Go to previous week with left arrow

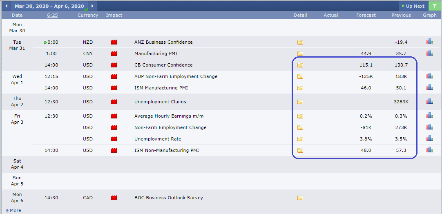(6, 6)
